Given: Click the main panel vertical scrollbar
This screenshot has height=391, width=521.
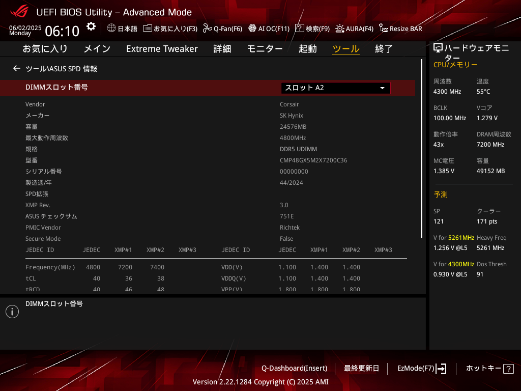Looking at the screenshot, I should click(x=421, y=148).
